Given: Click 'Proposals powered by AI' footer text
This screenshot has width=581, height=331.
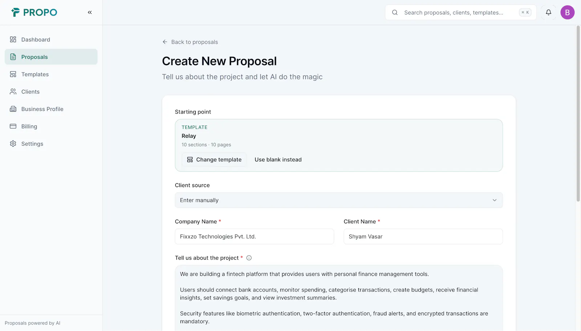Looking at the screenshot, I should point(32,323).
